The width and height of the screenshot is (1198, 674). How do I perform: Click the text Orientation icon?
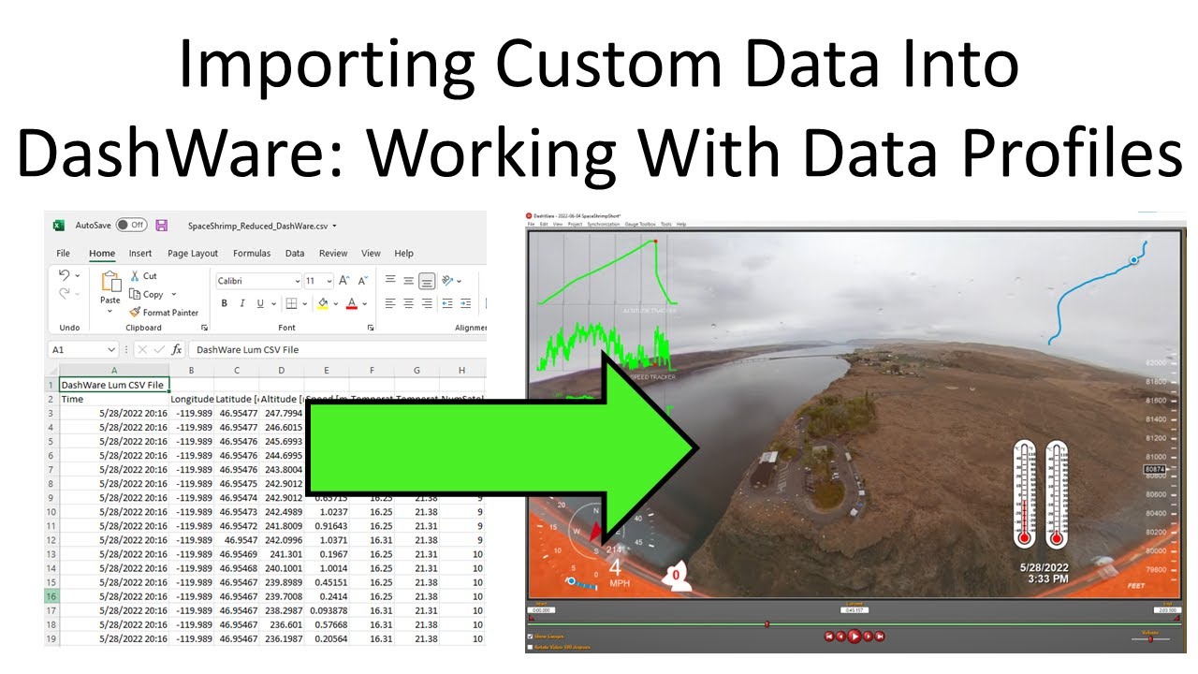[x=448, y=281]
